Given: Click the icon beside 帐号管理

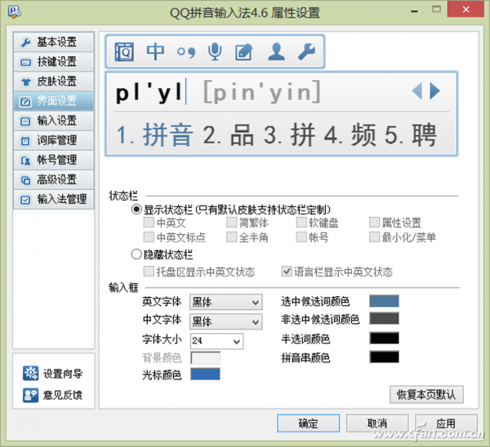Looking at the screenshot, I should [x=25, y=161].
